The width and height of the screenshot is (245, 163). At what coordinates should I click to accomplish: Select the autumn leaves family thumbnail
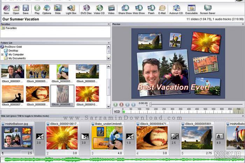37,72
